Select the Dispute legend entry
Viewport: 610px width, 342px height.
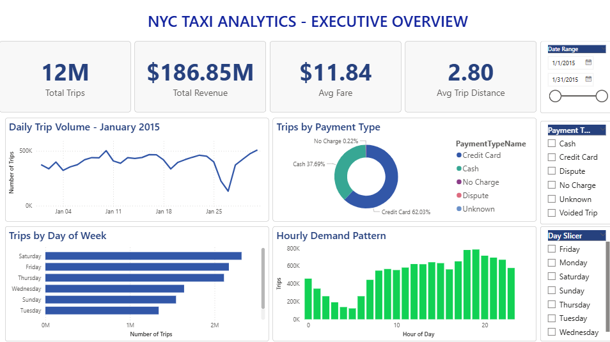tap(473, 196)
